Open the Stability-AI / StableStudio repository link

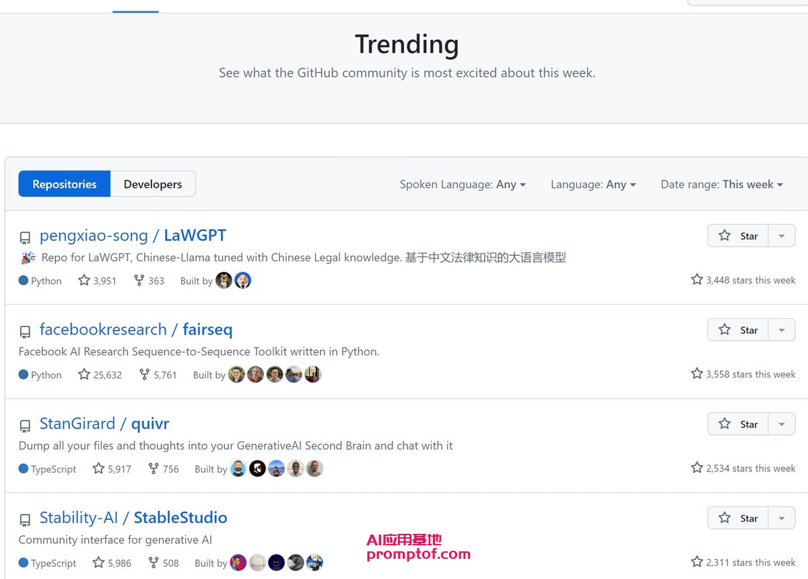(133, 518)
